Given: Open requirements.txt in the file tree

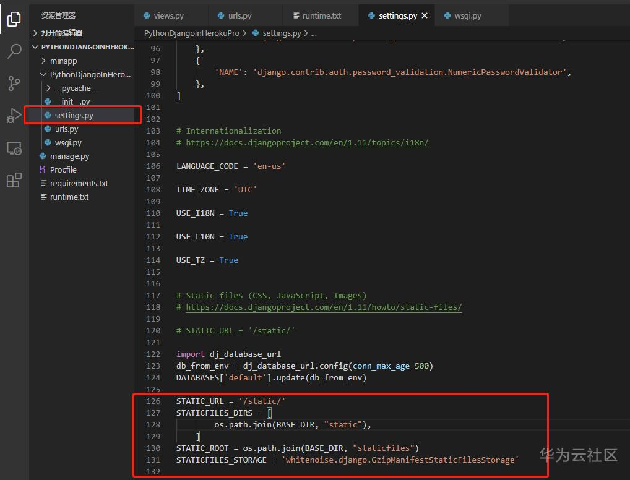Looking at the screenshot, I should coord(82,184).
